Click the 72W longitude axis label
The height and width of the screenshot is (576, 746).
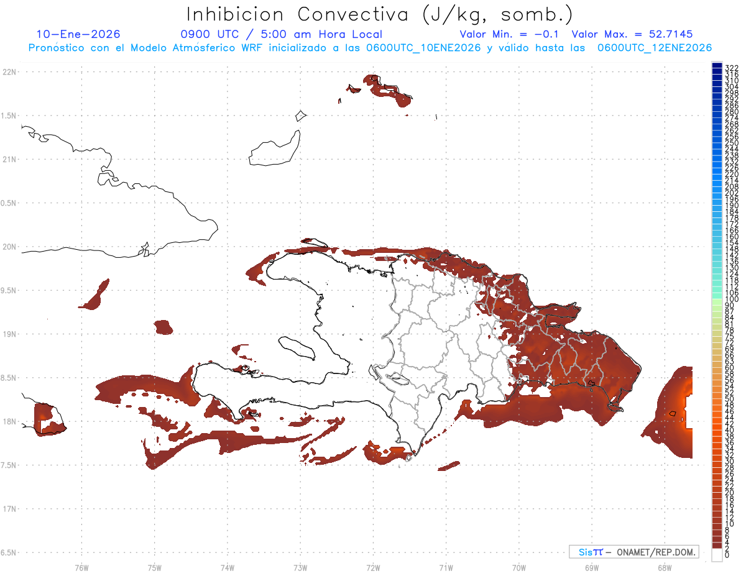[x=373, y=567]
